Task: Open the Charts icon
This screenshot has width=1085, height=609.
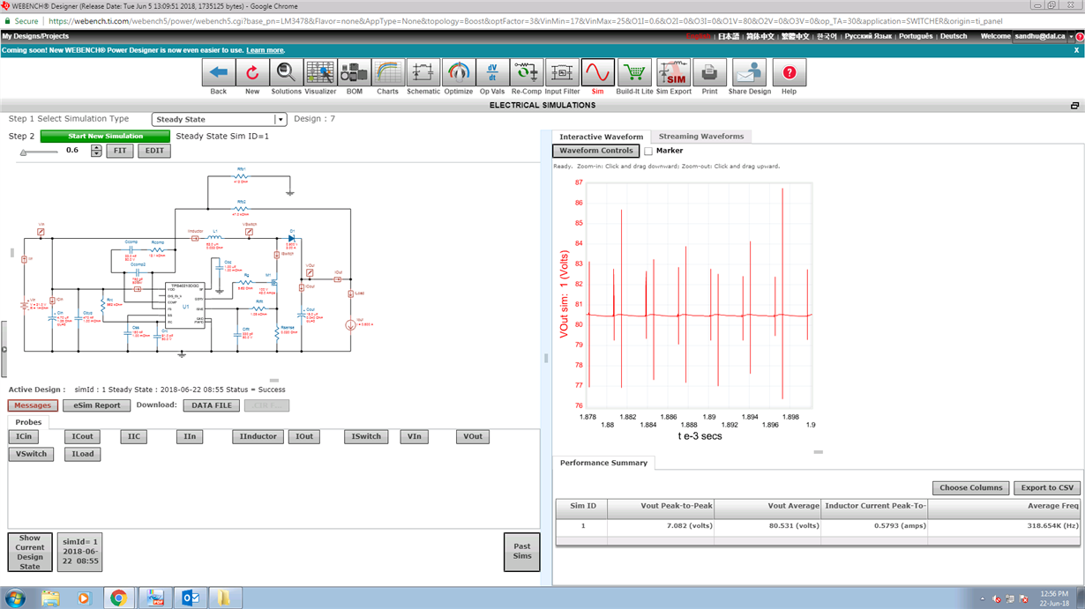Action: (x=387, y=72)
